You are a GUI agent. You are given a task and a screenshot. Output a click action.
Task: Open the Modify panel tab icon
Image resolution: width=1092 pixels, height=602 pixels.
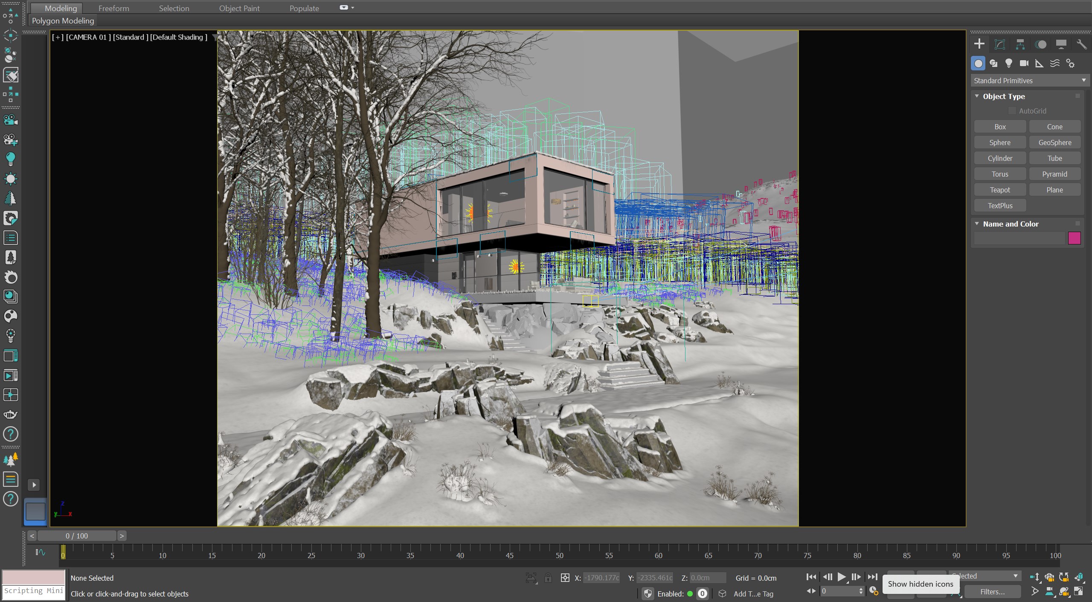pyautogui.click(x=999, y=44)
